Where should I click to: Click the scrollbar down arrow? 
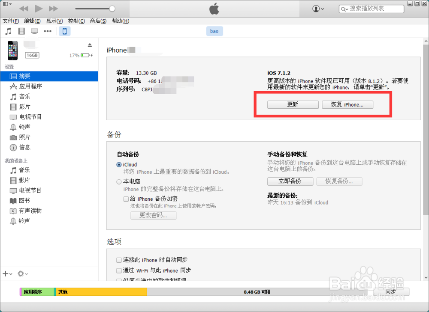(x=426, y=277)
